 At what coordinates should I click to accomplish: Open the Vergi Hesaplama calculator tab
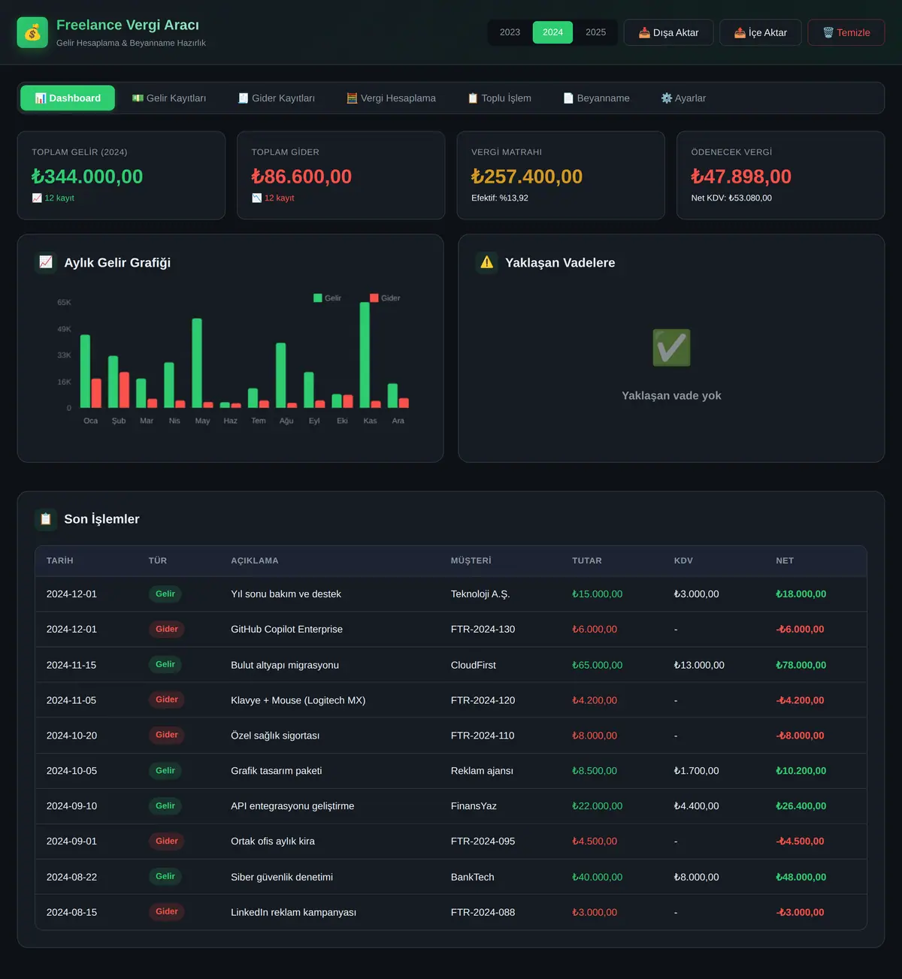(391, 98)
